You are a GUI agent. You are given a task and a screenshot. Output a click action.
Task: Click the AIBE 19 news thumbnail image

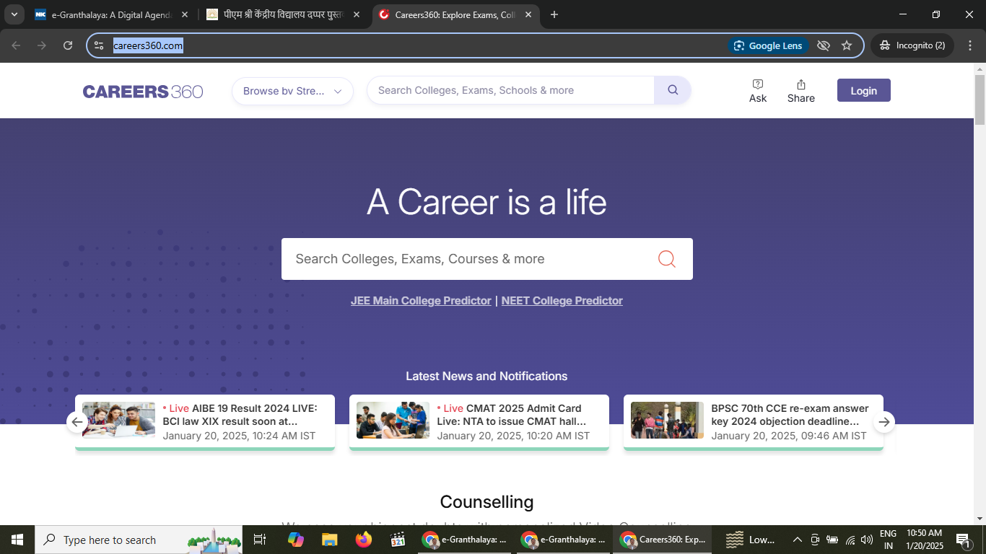(118, 420)
